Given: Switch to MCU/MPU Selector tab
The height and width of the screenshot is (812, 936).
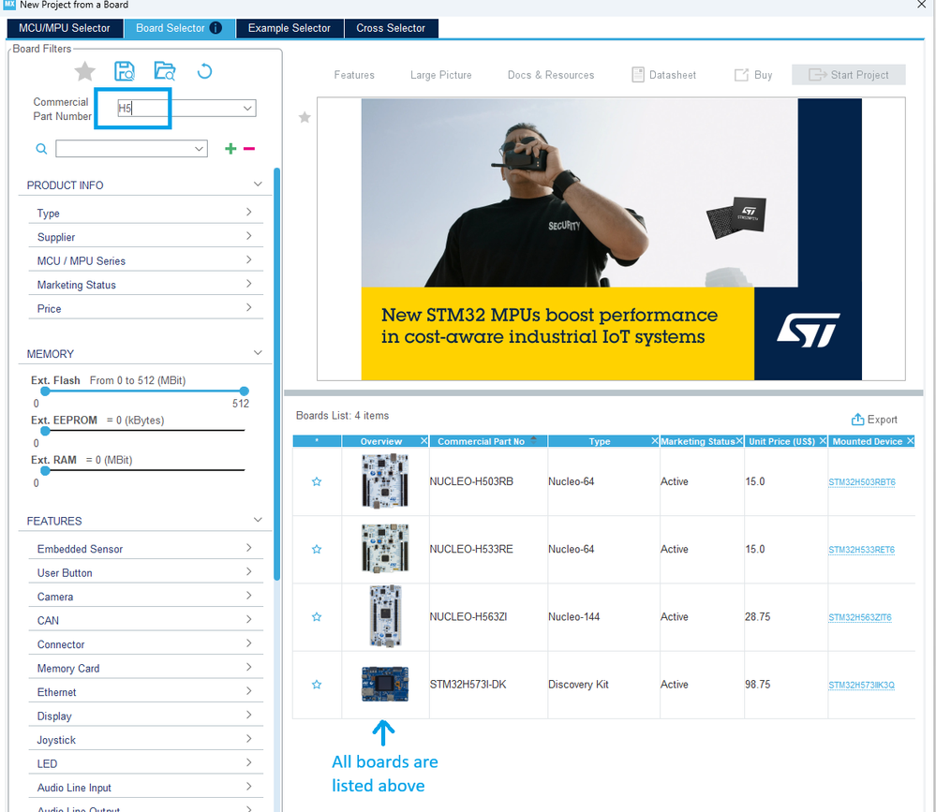Looking at the screenshot, I should click(65, 28).
